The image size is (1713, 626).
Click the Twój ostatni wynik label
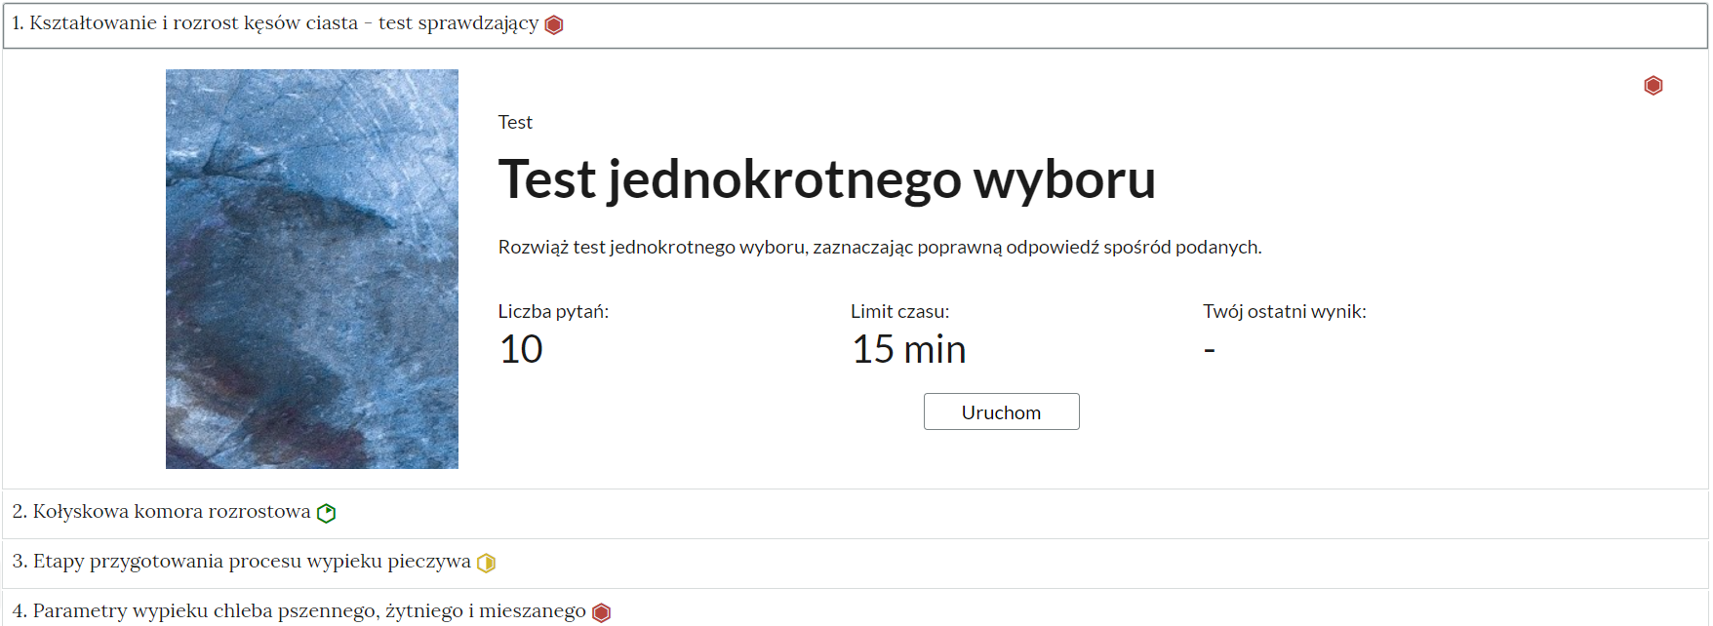(1284, 312)
